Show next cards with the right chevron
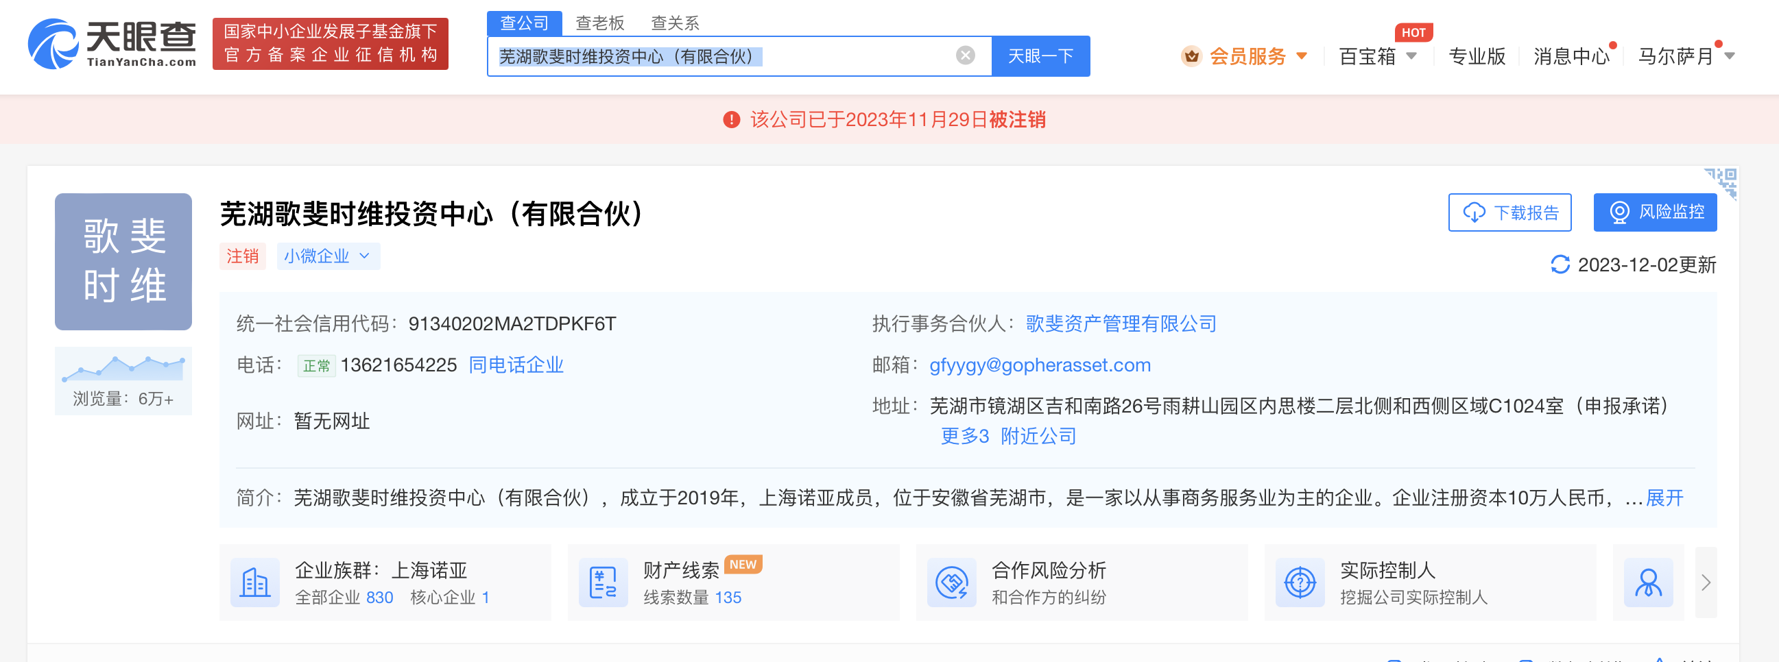Screen dimensions: 1779x662 (1705, 583)
